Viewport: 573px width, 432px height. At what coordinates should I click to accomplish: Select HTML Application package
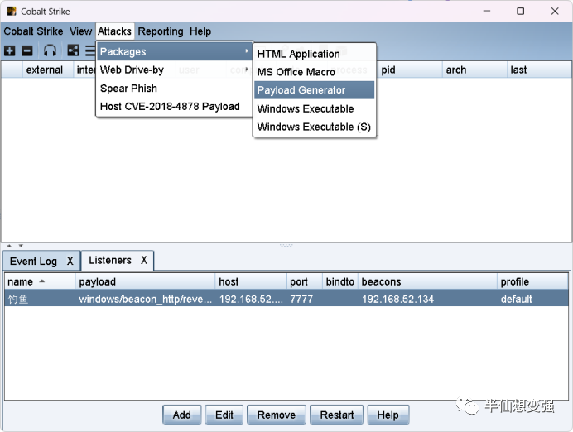pos(315,54)
